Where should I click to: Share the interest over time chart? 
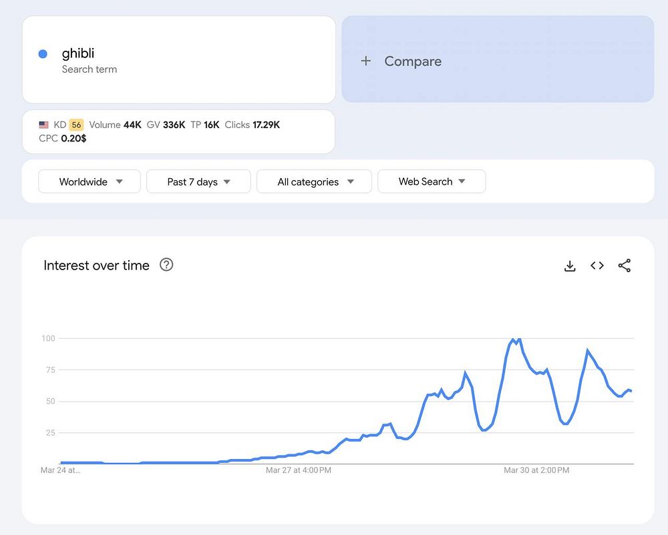pos(625,265)
